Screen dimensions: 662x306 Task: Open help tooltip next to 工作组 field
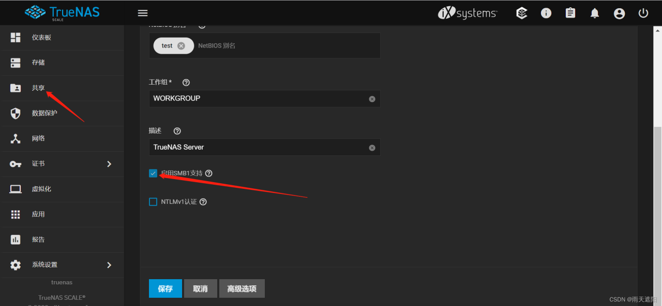(x=186, y=82)
